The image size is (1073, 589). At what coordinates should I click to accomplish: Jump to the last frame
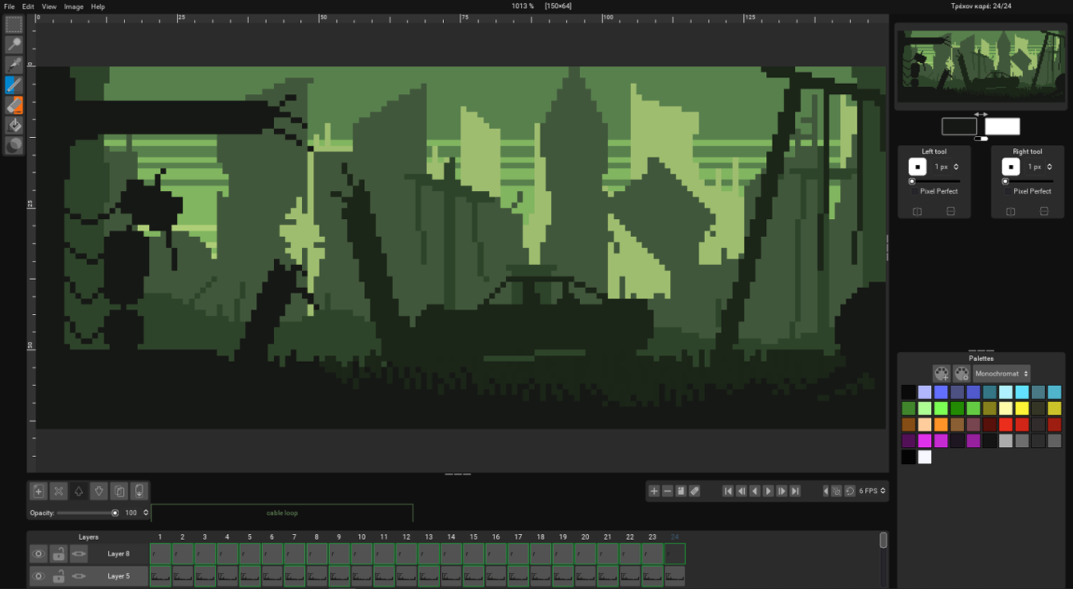[x=795, y=491]
